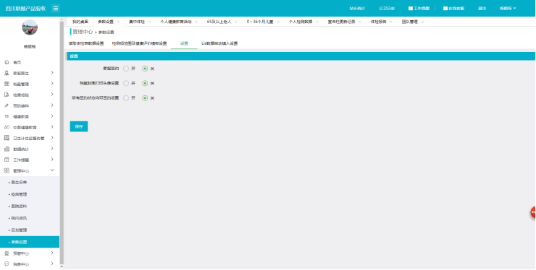Select the highlighted 参数设置 submenu item
Viewport: 536px width, 270px height.
(x=30, y=242)
